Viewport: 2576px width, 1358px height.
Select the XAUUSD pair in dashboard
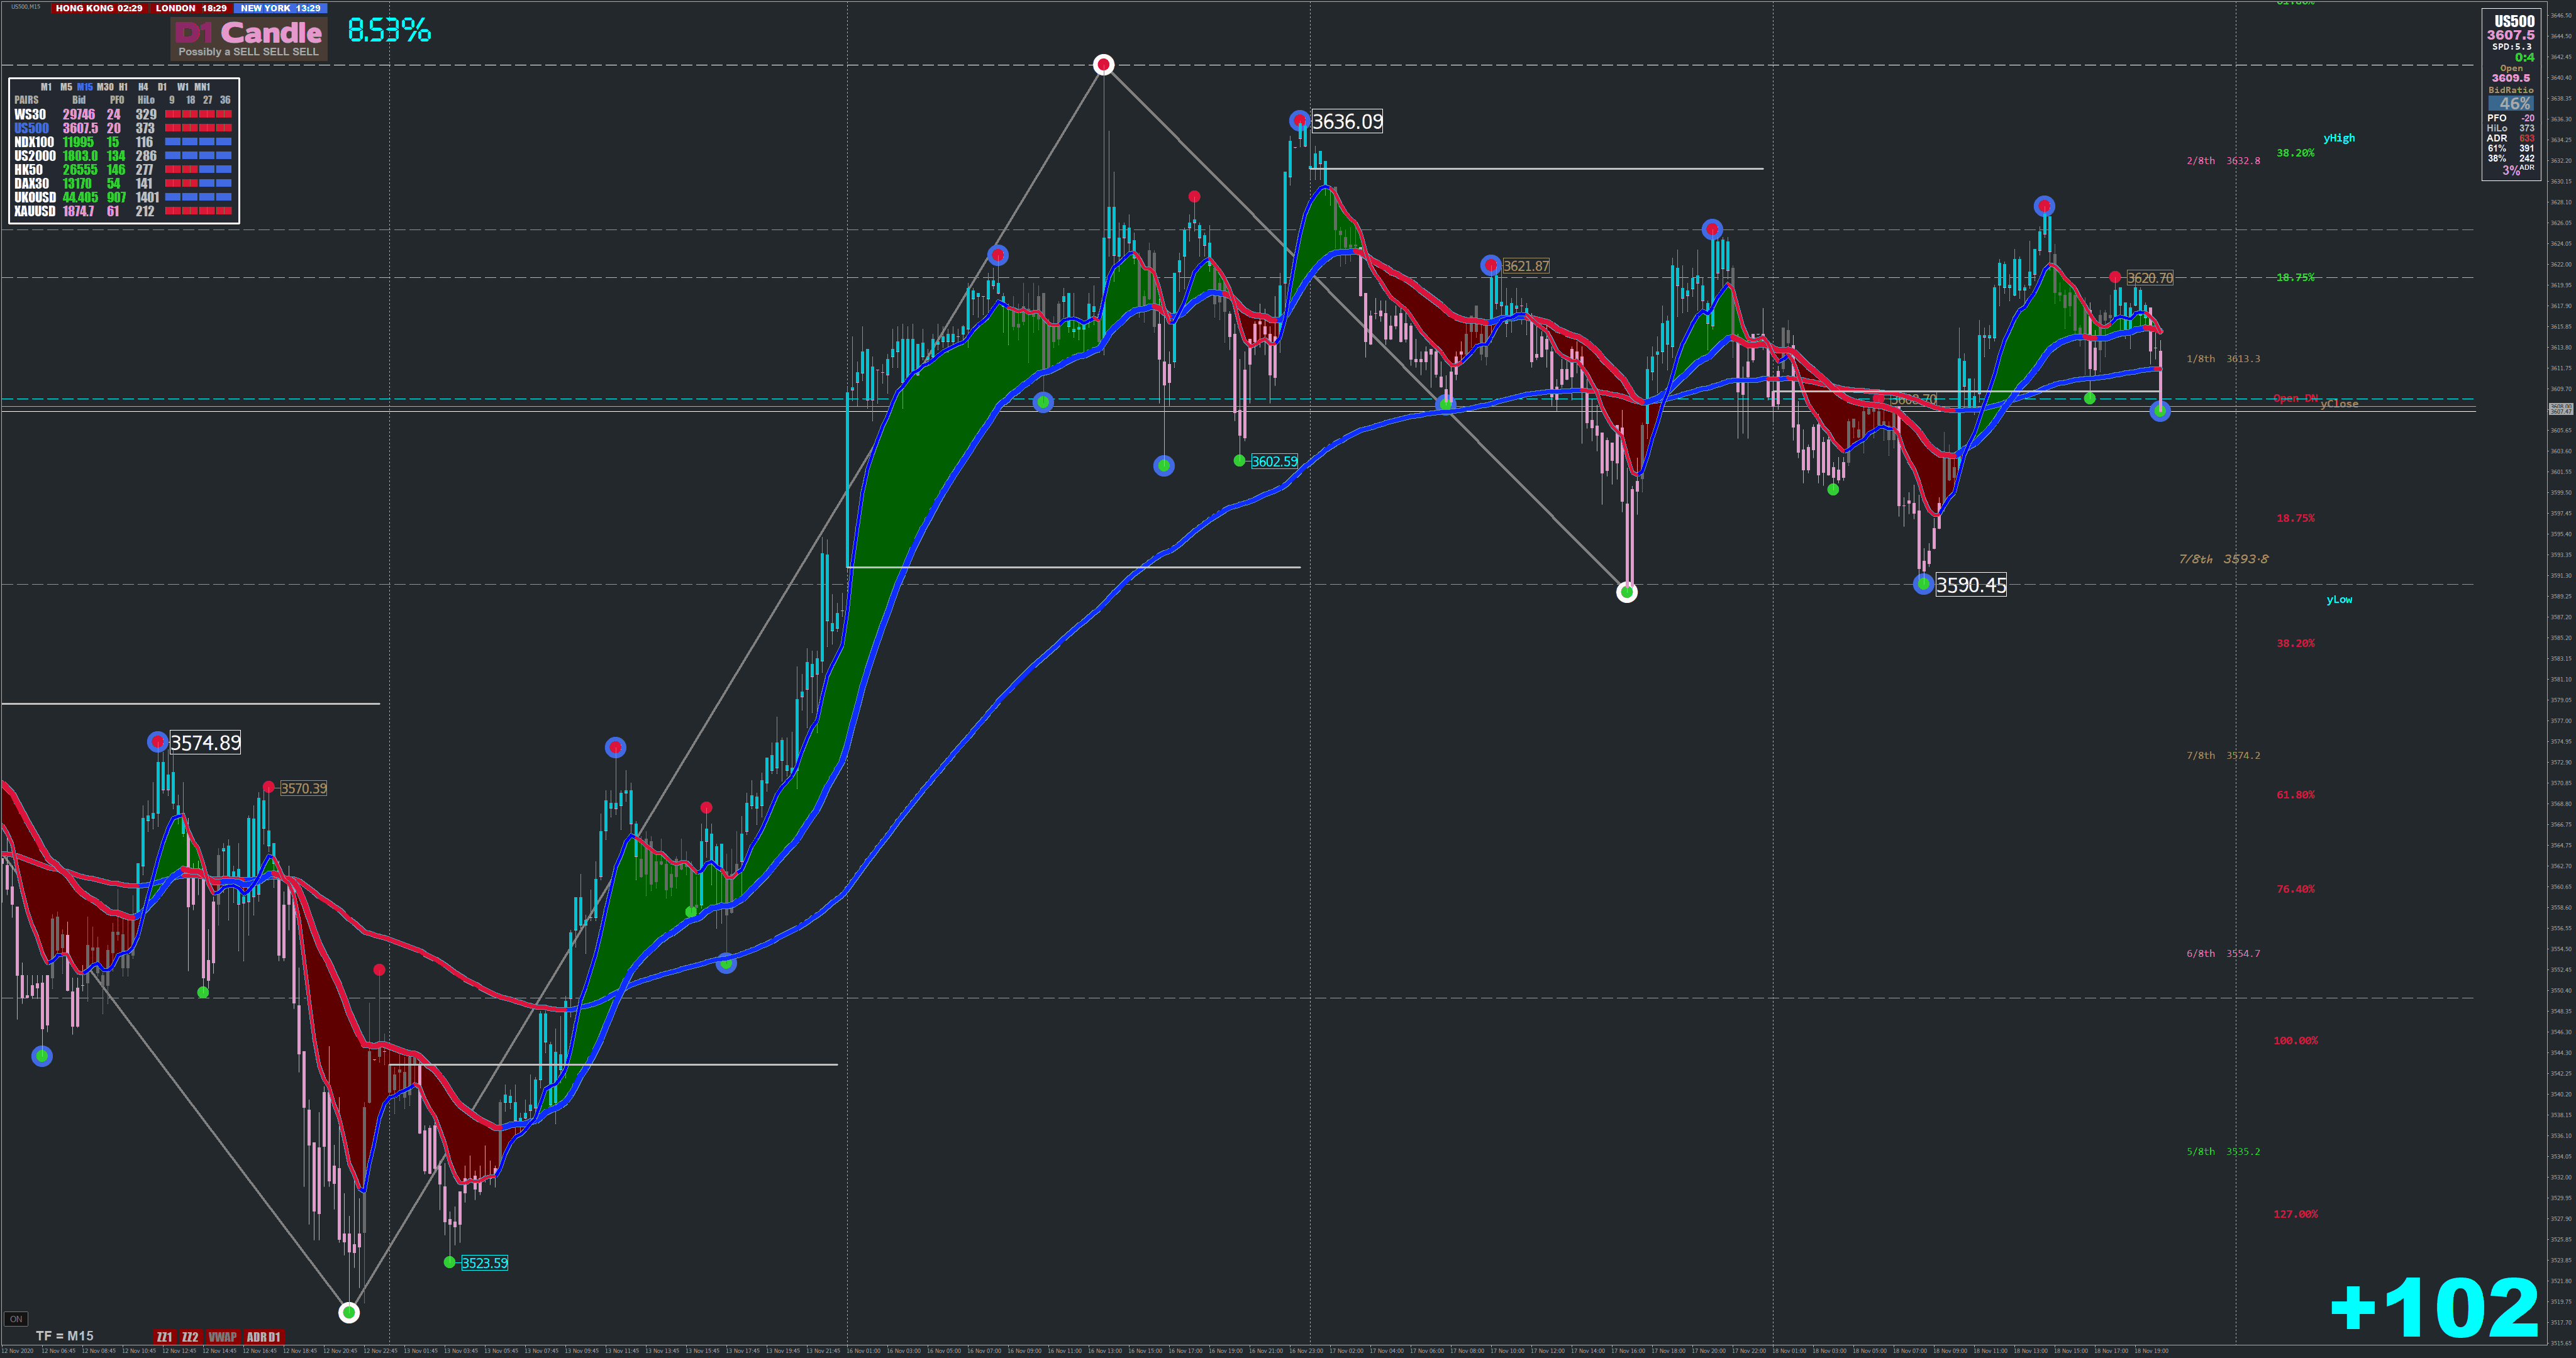[35, 211]
